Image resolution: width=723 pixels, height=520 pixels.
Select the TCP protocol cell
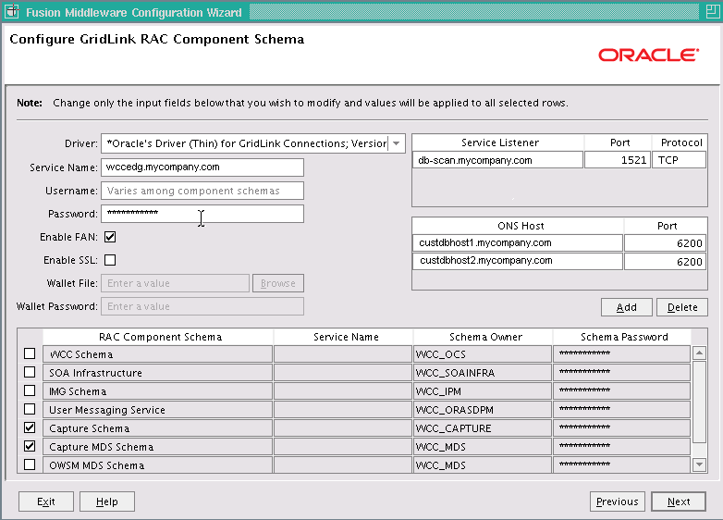click(x=680, y=160)
